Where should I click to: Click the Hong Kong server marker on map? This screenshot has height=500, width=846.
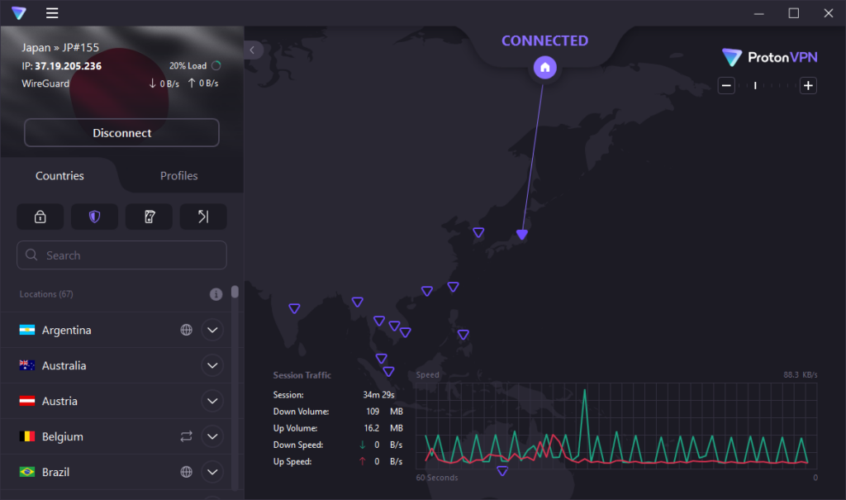427,291
